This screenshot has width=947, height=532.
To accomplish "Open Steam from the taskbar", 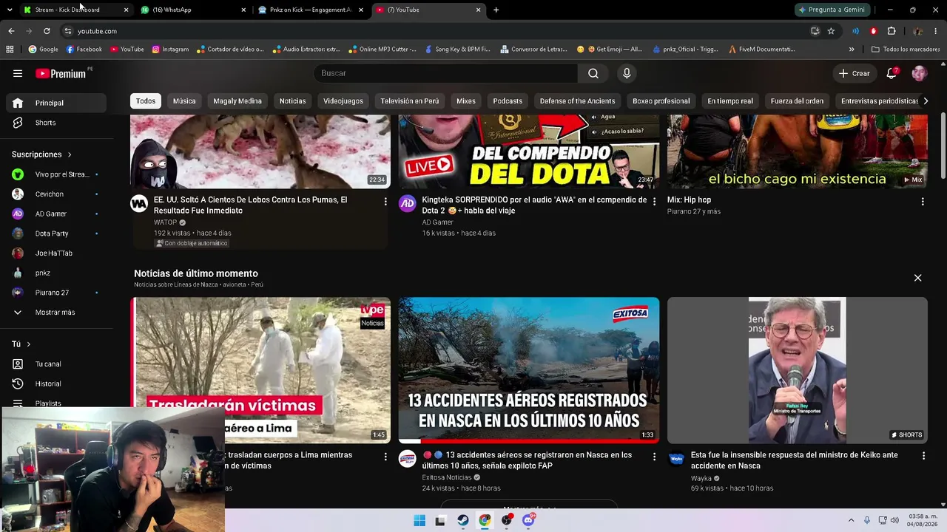I will coord(462,520).
